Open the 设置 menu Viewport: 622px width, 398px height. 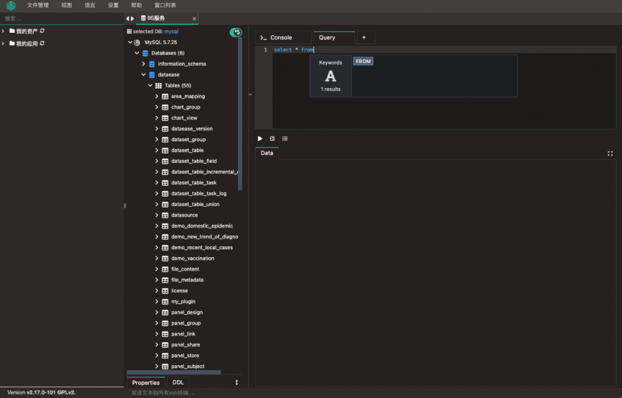click(113, 5)
